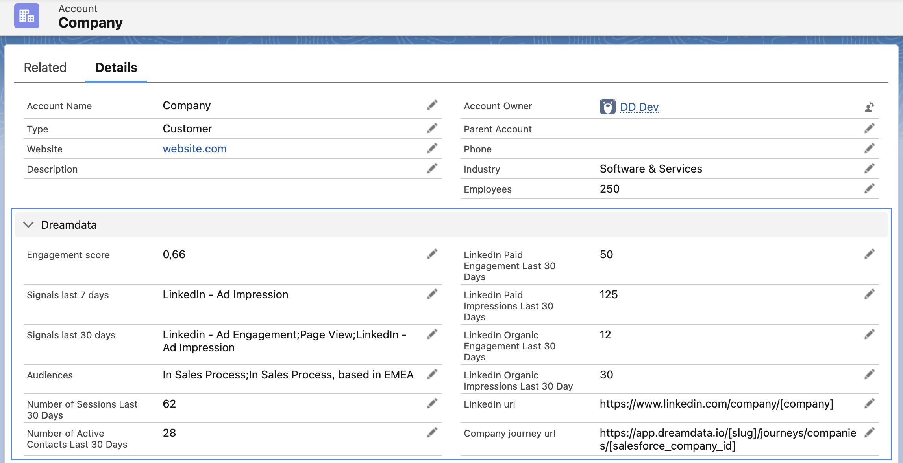Edit Company journey url pencil icon
Image resolution: width=903 pixels, height=463 pixels.
(x=869, y=433)
